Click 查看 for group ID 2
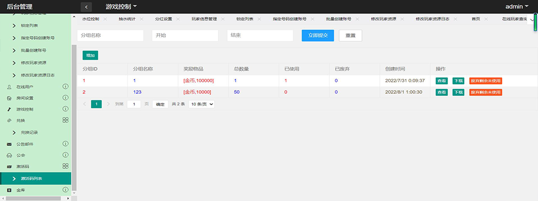 point(442,92)
